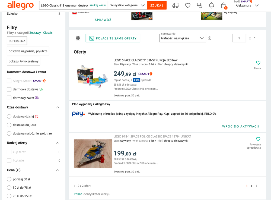
Task: Collapse the Rodzaj oferty section
Action: [58, 143]
